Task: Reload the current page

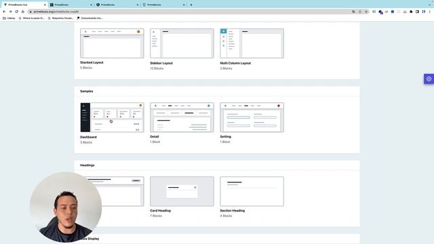Action: point(16,12)
